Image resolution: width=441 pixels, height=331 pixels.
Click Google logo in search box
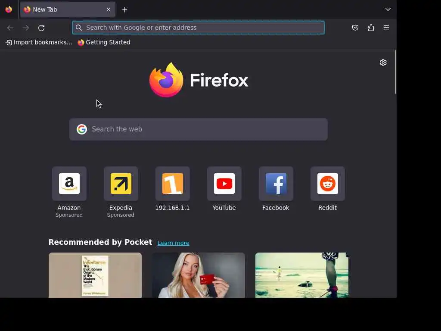82,129
